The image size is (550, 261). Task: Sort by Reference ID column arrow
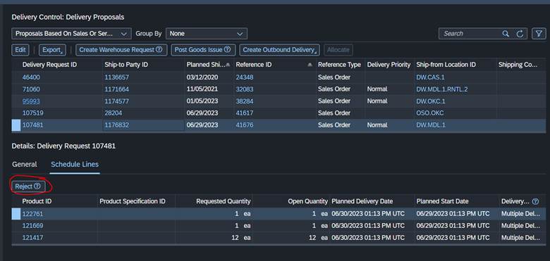[x=310, y=65]
